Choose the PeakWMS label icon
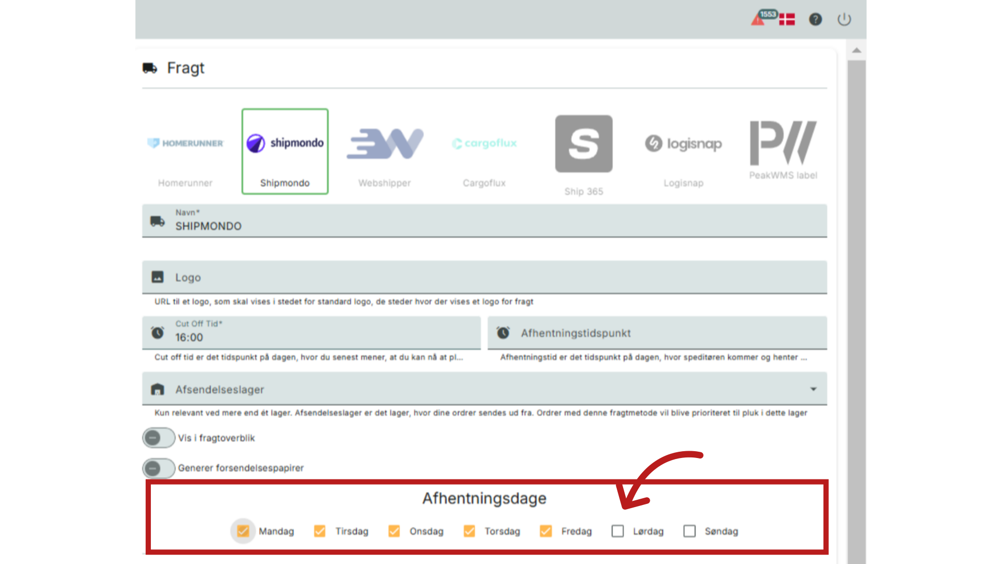The image size is (1002, 564). click(783, 143)
